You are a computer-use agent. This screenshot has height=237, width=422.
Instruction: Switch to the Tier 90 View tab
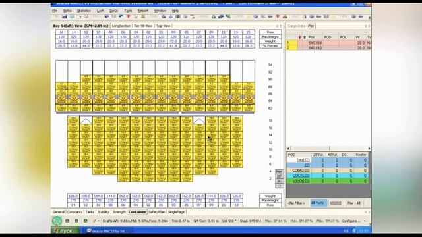click(143, 26)
